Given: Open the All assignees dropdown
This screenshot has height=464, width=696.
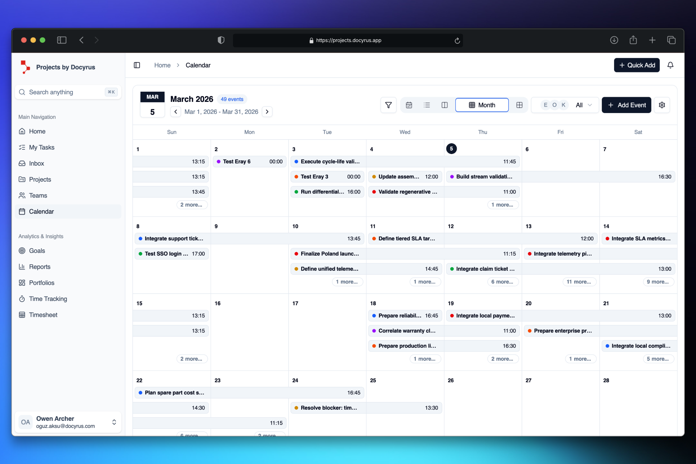Looking at the screenshot, I should 583,105.
